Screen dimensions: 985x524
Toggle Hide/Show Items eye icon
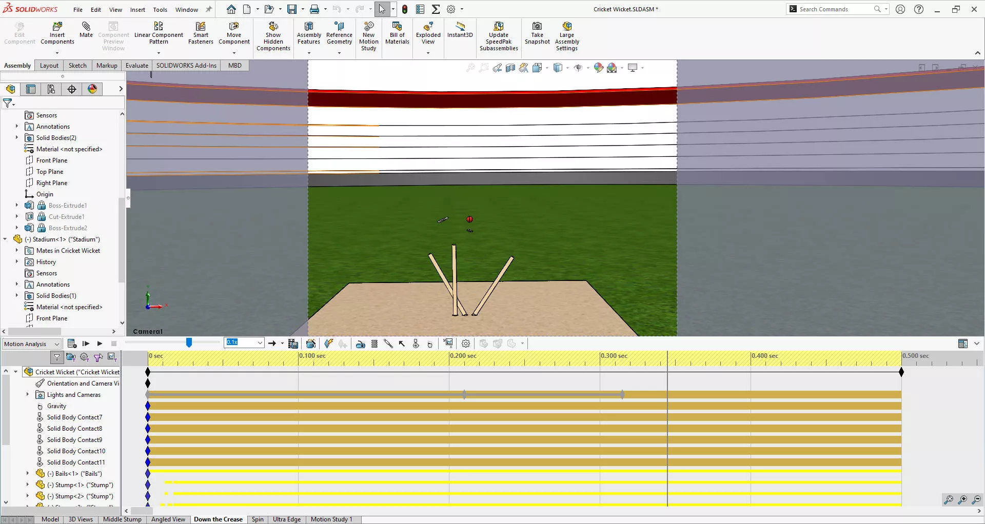(x=579, y=67)
